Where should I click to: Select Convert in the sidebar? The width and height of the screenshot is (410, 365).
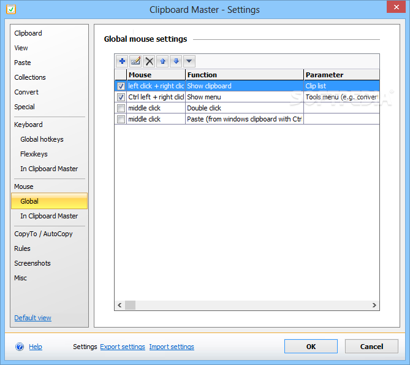point(26,92)
